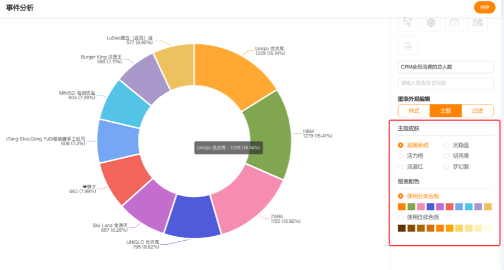Switch to the 样式 tab
This screenshot has height=270, width=504.
point(414,111)
